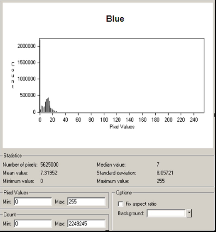This screenshot has height=232, width=216.
Task: Click the Standard deviation value 8.05721
Action: (x=165, y=173)
